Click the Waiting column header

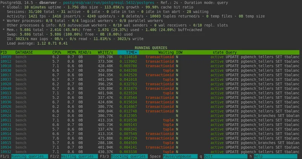pyautogui.click(x=166, y=52)
